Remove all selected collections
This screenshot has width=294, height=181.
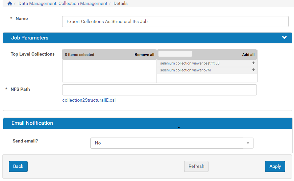coord(144,55)
